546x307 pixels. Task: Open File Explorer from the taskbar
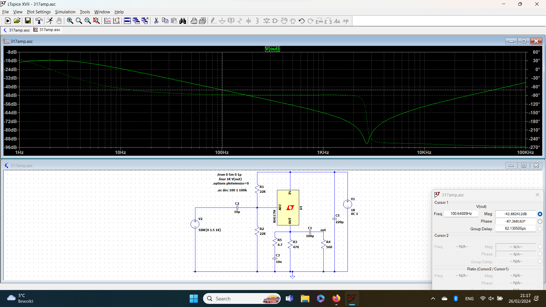coord(305,298)
